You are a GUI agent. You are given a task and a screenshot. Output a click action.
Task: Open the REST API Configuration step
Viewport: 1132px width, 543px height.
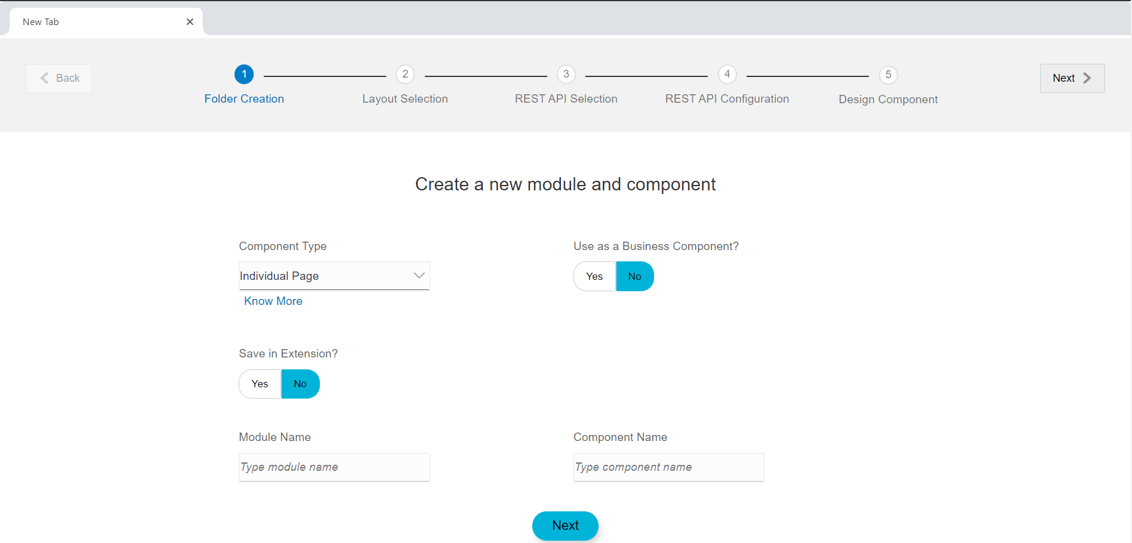[x=727, y=74]
